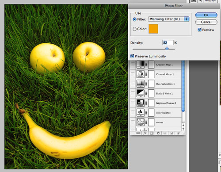
Task: Select the Brightness/Contrast 1 layer name
Action: pyautogui.click(x=166, y=103)
